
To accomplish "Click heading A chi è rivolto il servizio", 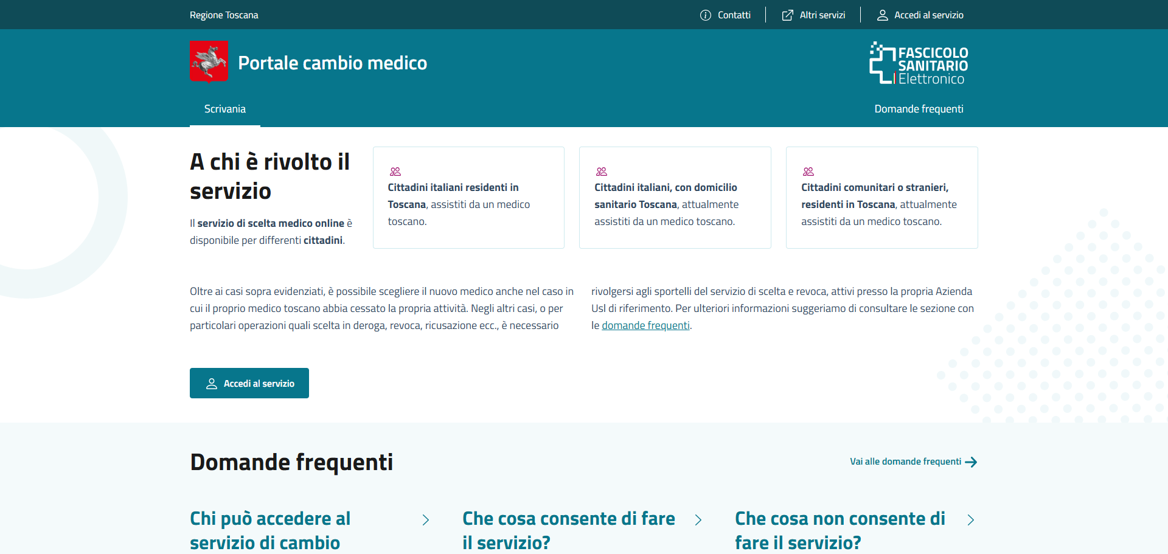I will [x=270, y=176].
